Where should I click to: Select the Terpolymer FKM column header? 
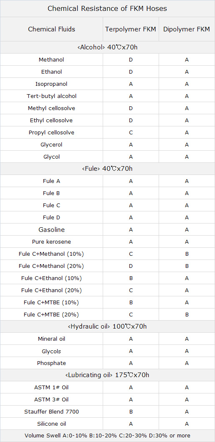(131, 29)
